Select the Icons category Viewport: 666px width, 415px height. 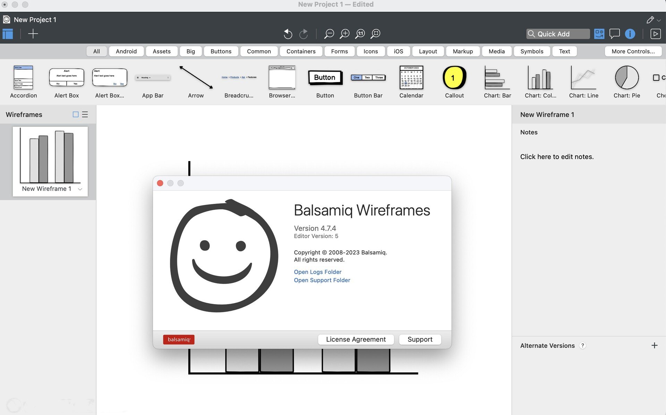pos(370,51)
